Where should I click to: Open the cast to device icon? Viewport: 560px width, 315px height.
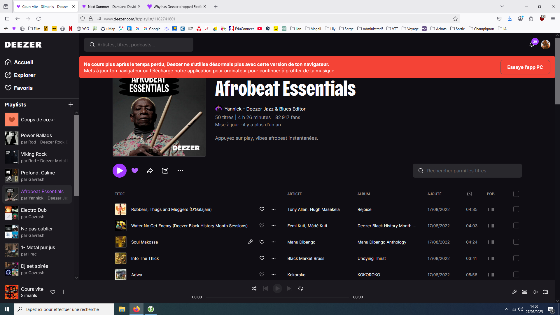pos(165,171)
